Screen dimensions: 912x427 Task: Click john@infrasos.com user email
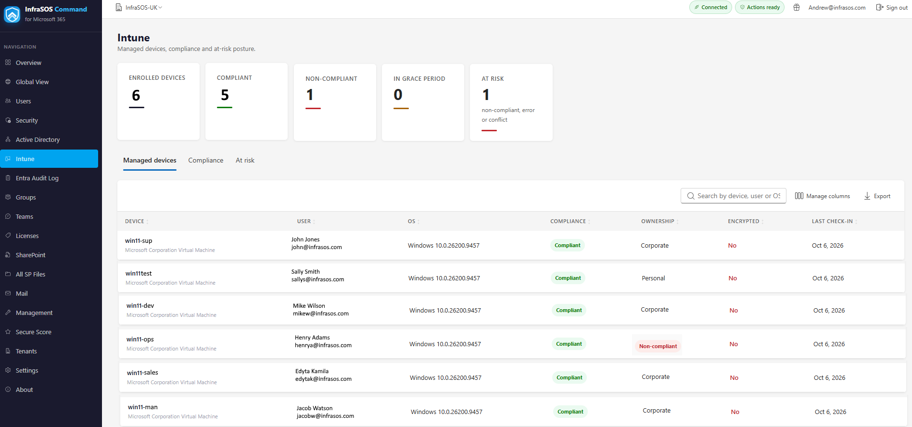(317, 247)
